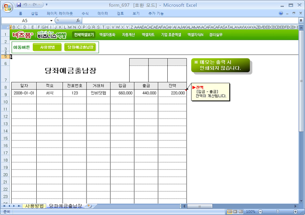Screen dimensions: 305x215
Task: Go to the previous sheet tab arrow
Action: coord(9,206)
